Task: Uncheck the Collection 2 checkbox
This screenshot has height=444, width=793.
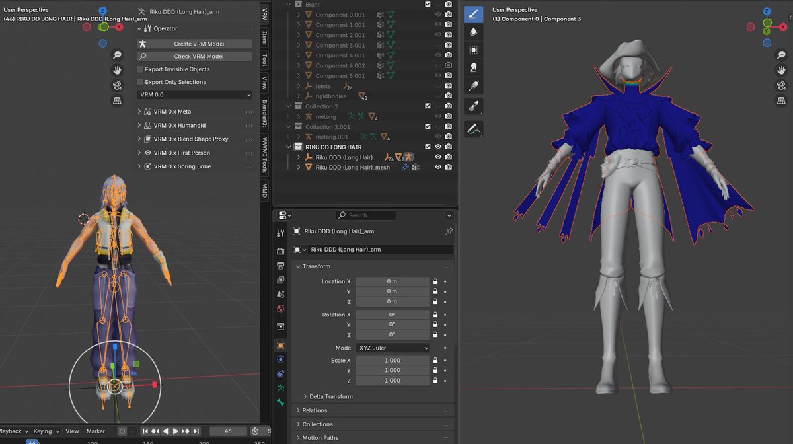Action: pos(428,106)
